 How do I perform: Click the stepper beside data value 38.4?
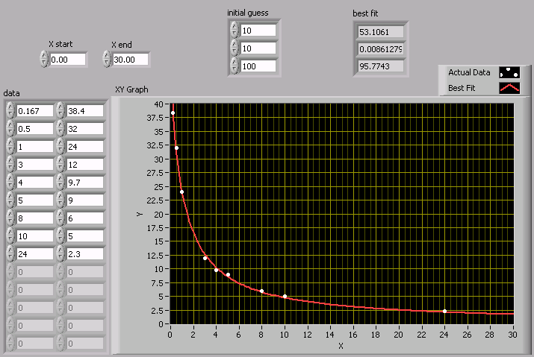(60, 110)
